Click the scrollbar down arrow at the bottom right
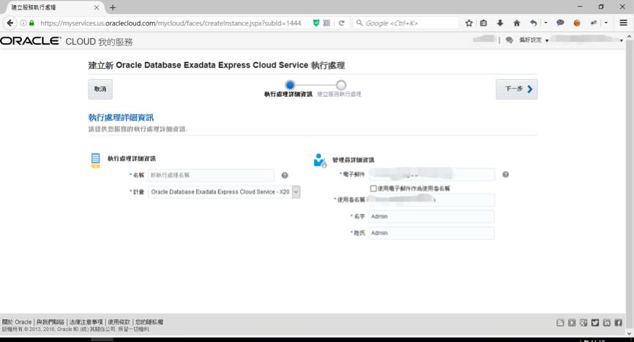This screenshot has height=342, width=634. (629, 333)
